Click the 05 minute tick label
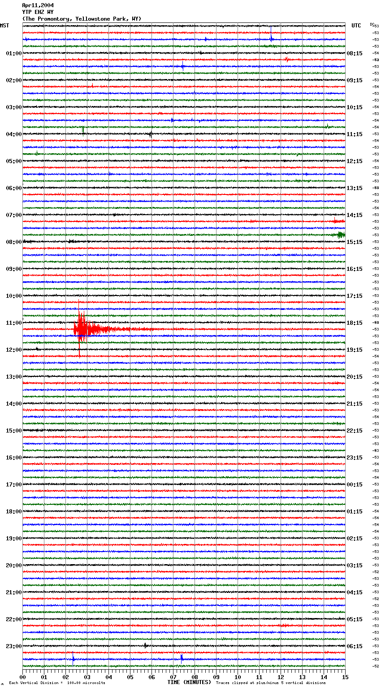Image resolution: width=381 pixels, height=689 pixels. coord(130,677)
